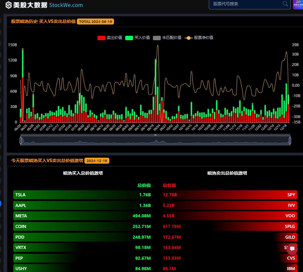
Task: Click the StockWe logo icon
Action: click(x=9, y=5)
